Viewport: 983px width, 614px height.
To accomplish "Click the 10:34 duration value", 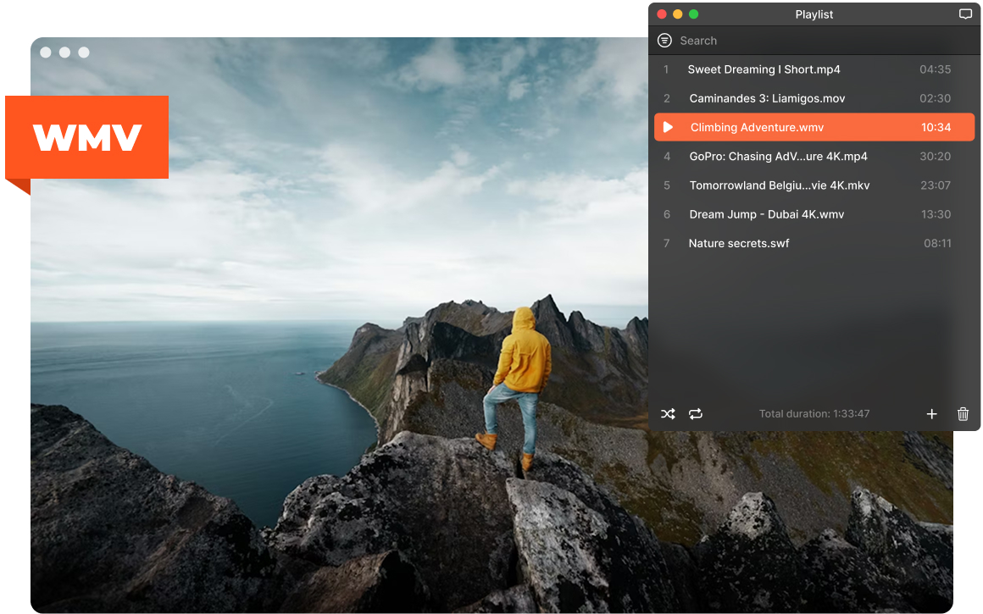I will point(936,127).
